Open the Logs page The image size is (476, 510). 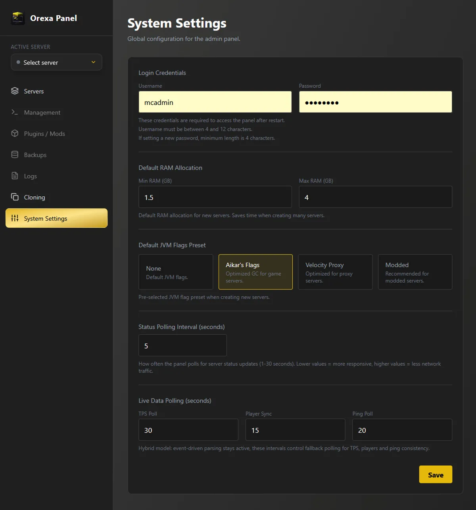coord(56,176)
